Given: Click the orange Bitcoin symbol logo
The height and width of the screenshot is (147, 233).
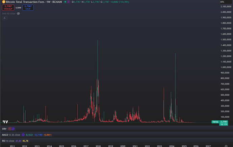Looking at the screenshot, I should click(x=4, y=2).
